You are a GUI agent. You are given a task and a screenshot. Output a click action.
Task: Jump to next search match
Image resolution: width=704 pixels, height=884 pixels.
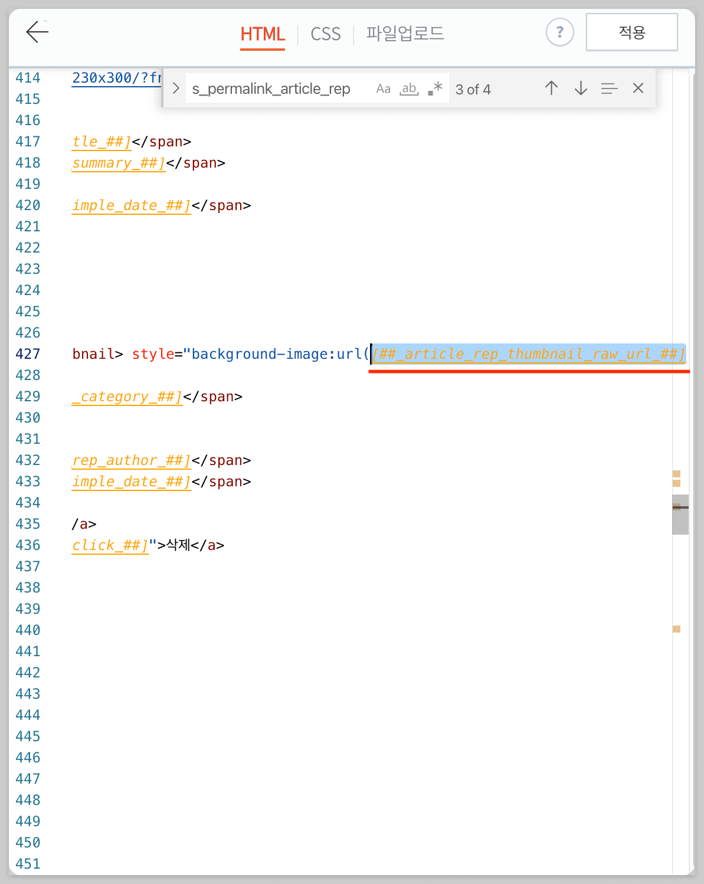click(581, 89)
